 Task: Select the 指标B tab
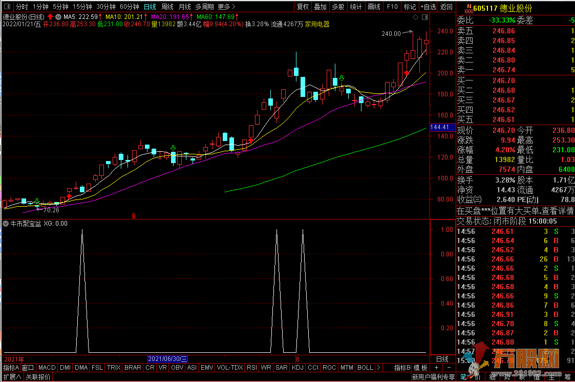pyautogui.click(x=402, y=367)
